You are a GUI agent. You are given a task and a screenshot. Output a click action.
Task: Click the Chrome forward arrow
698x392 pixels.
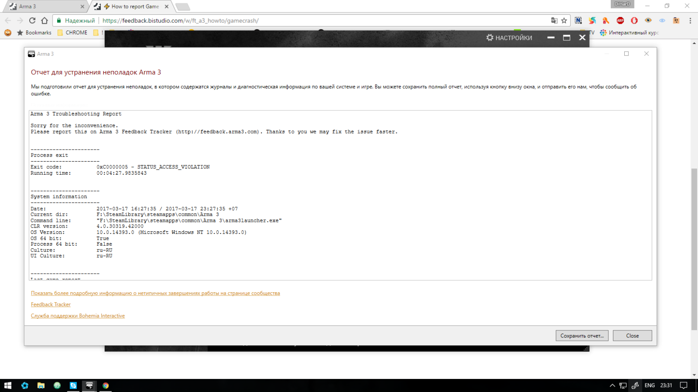click(20, 21)
